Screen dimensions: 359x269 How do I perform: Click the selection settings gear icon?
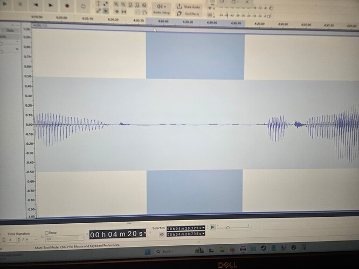coord(162,235)
